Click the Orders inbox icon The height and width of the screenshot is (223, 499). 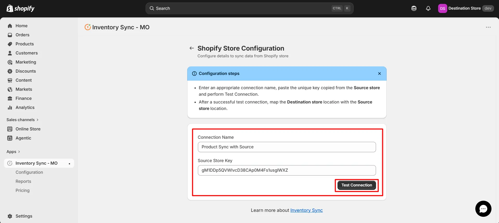[x=10, y=35]
